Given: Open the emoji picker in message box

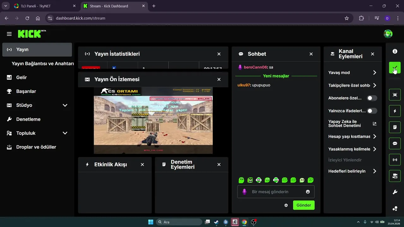Looking at the screenshot, I should pyautogui.click(x=308, y=192).
